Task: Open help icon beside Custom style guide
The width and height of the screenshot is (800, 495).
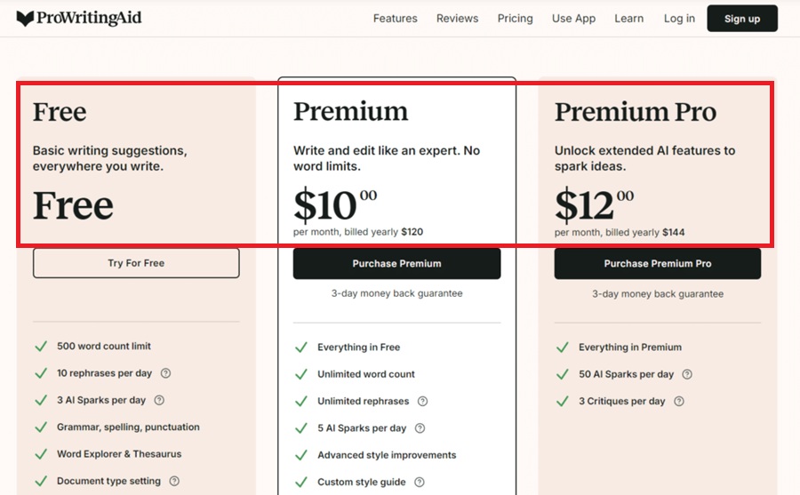Action: 419,482
